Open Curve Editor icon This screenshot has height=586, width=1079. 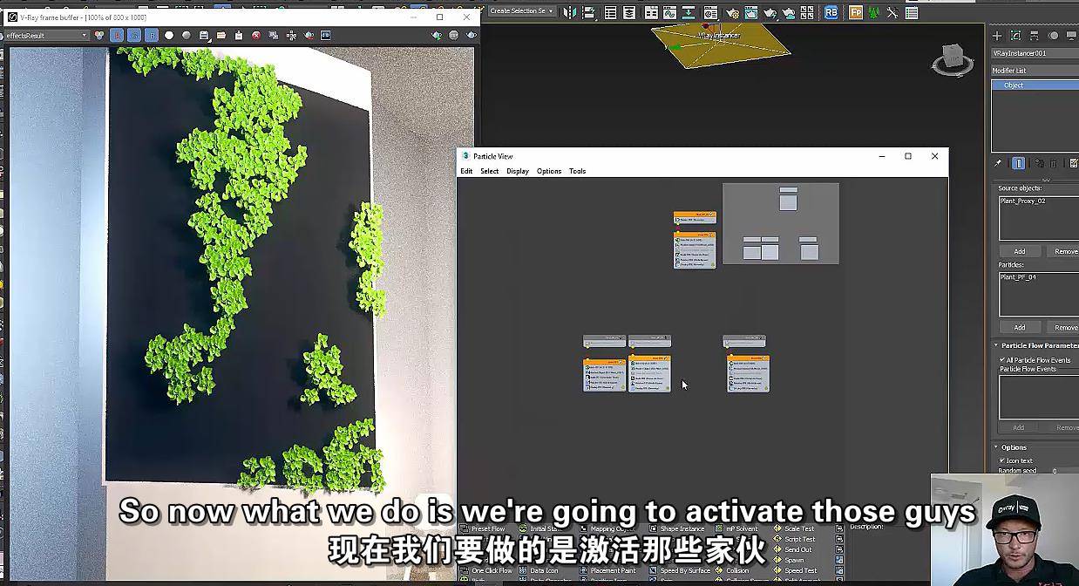tap(668, 12)
